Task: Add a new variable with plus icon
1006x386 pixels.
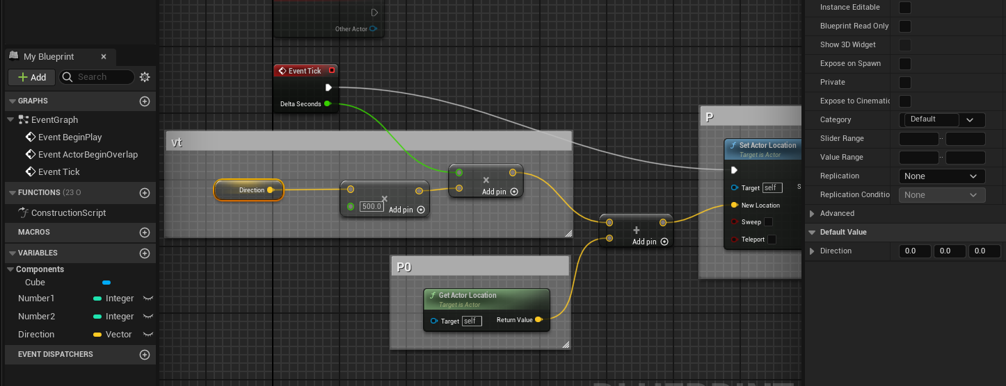Action: click(x=145, y=253)
